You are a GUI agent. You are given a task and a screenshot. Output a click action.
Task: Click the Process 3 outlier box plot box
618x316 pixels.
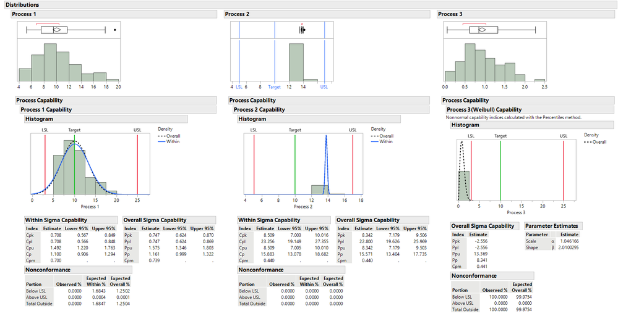click(x=484, y=30)
